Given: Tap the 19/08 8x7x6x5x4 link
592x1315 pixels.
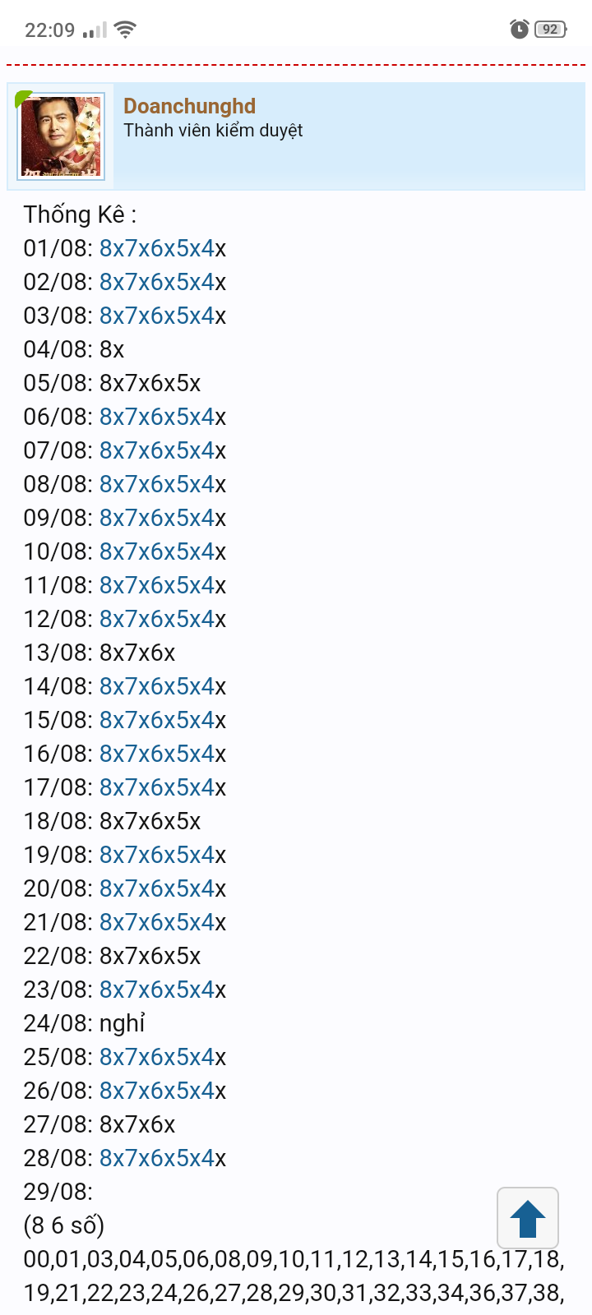Looking at the screenshot, I should pos(157,855).
